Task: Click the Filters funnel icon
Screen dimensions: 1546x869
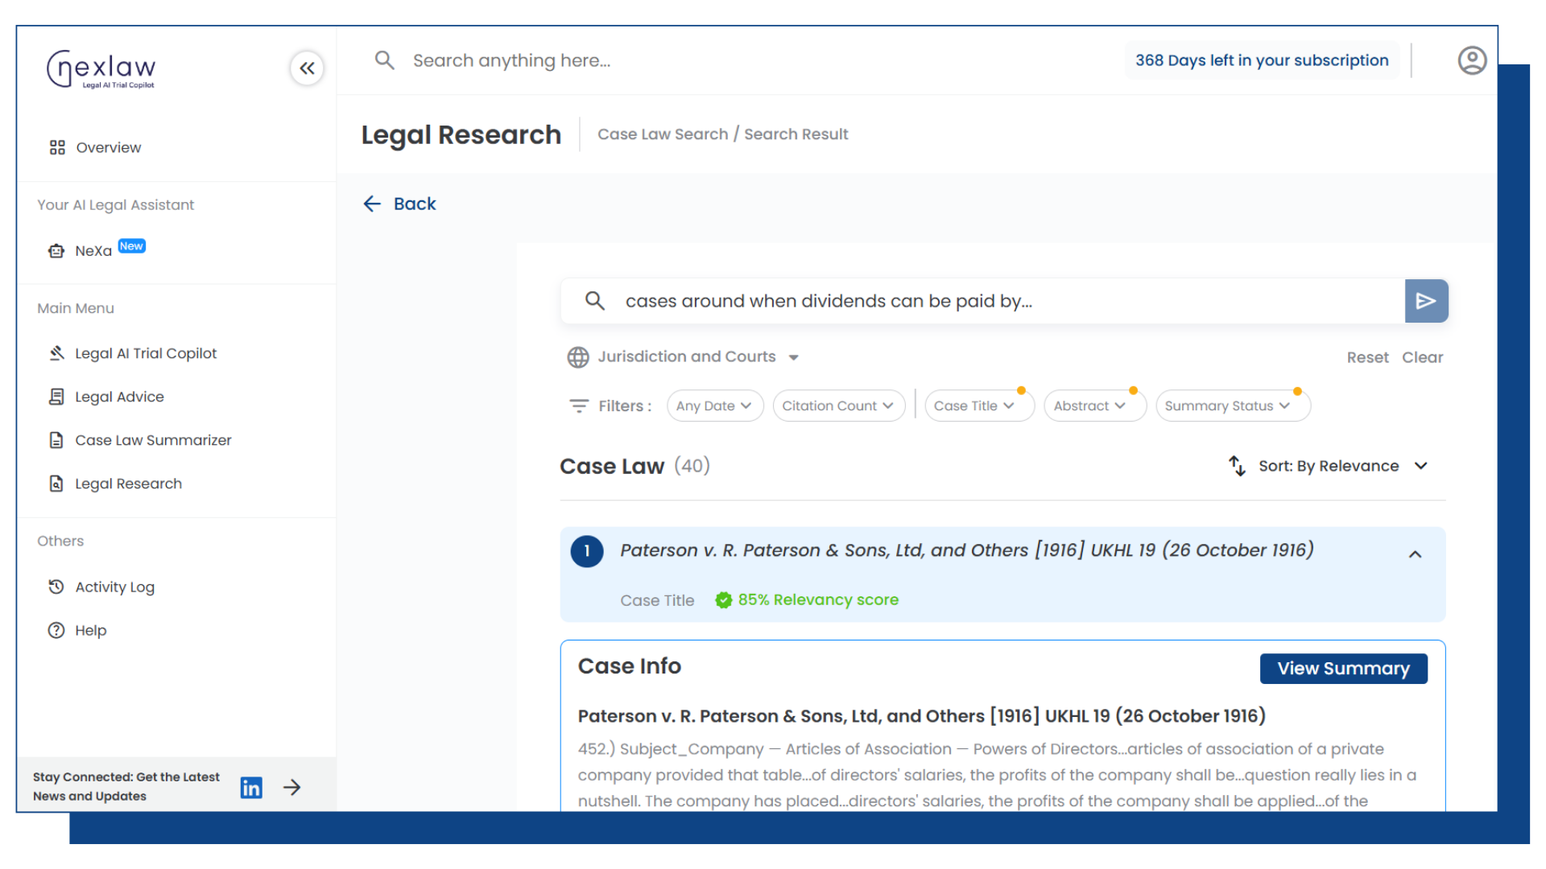Action: point(579,406)
